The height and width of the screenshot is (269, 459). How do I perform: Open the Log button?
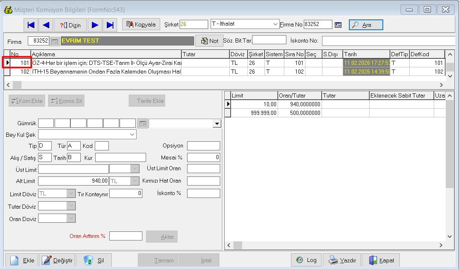pyautogui.click(x=307, y=260)
